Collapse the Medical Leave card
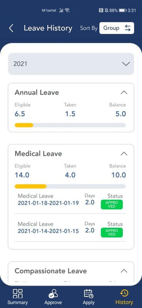Screen dimensions: 142x308 (x=124, y=154)
